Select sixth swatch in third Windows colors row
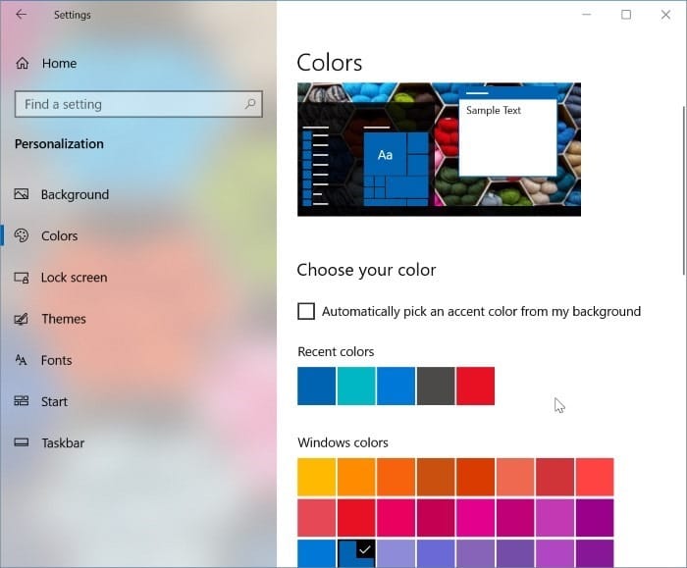Viewport: 687px width, 568px height. pyautogui.click(x=515, y=553)
